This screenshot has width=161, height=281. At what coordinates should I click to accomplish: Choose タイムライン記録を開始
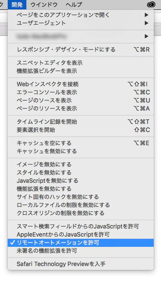point(80,122)
